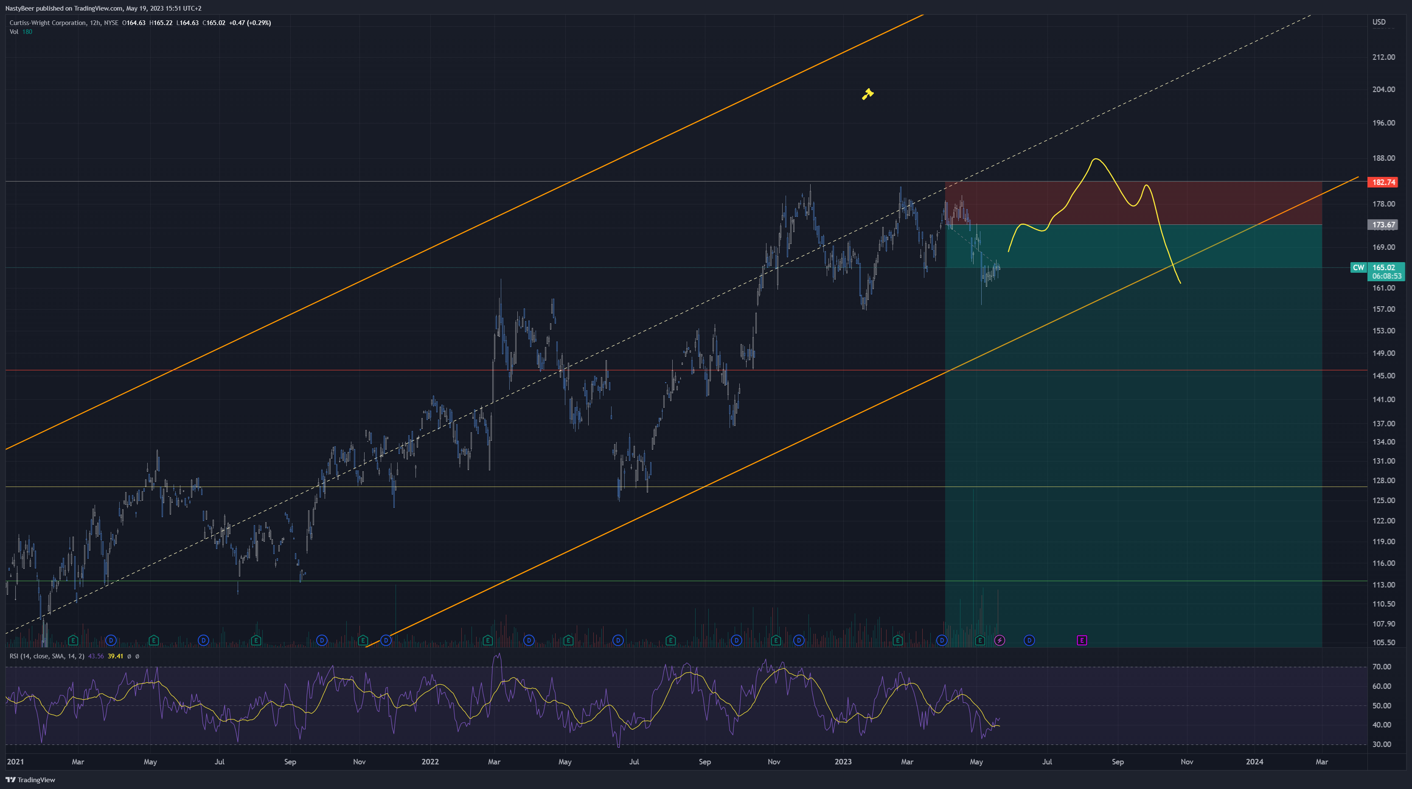The image size is (1412, 789).
Task: Click the 145.00 price axis label
Action: coord(1384,375)
